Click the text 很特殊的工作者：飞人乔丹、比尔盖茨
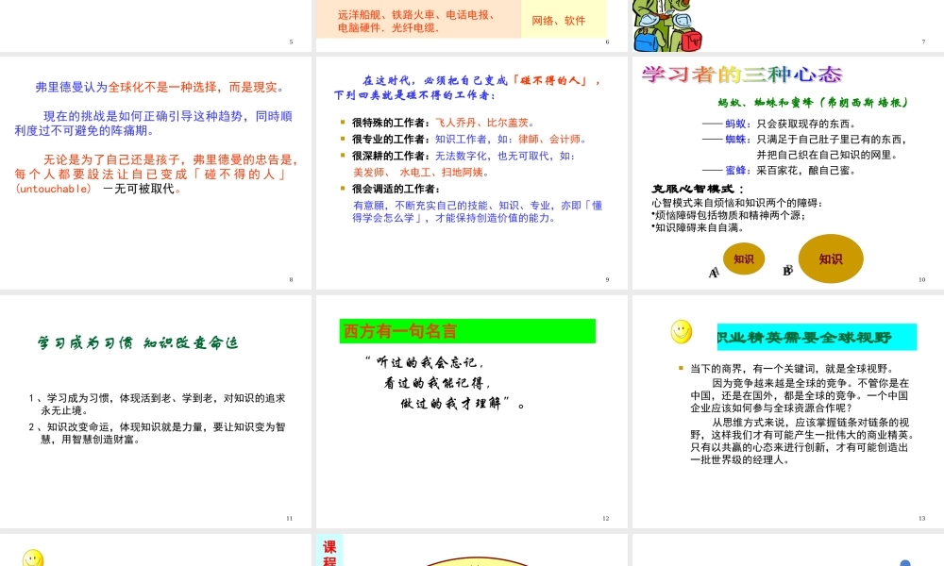This screenshot has height=566, width=944. pyautogui.click(x=443, y=123)
